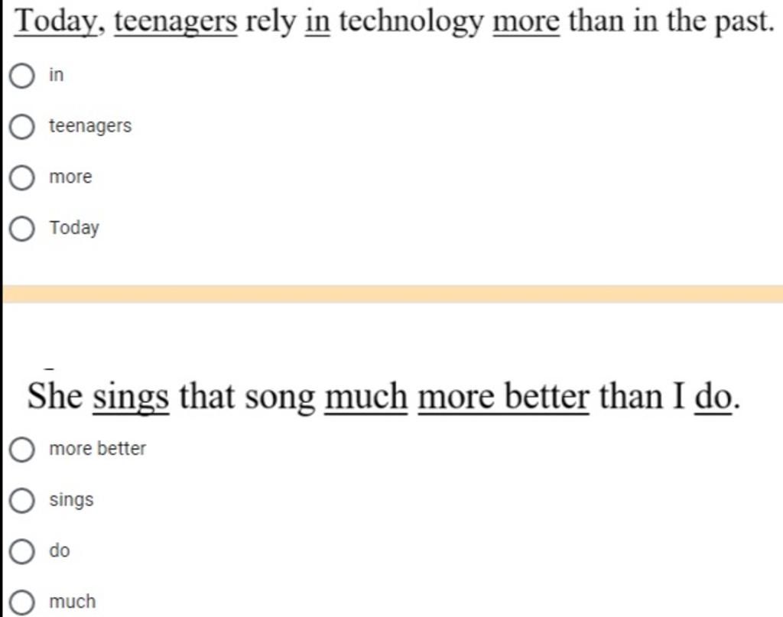Click underlined 'more better' in the question sentence
This screenshot has height=617, width=783.
coord(503,396)
